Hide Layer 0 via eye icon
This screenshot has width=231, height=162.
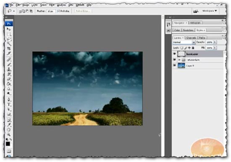click(x=174, y=65)
